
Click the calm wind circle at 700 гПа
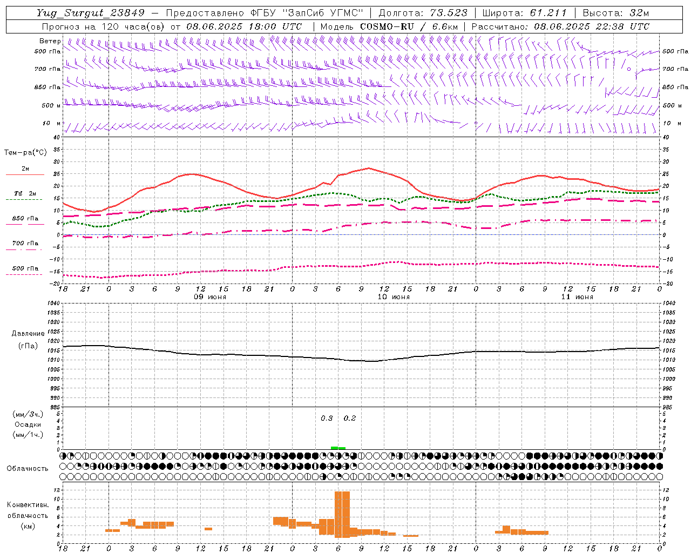(x=628, y=69)
